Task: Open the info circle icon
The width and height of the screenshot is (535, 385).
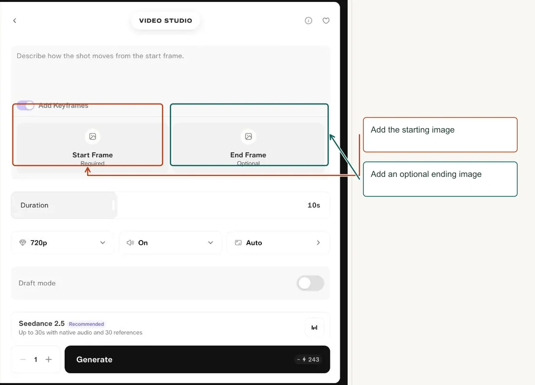Action: point(308,21)
